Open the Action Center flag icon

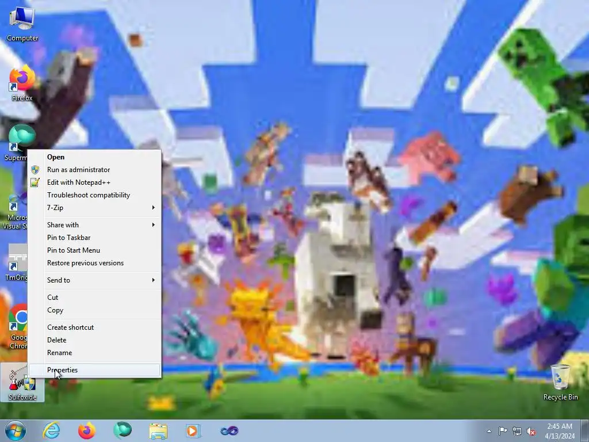503,431
